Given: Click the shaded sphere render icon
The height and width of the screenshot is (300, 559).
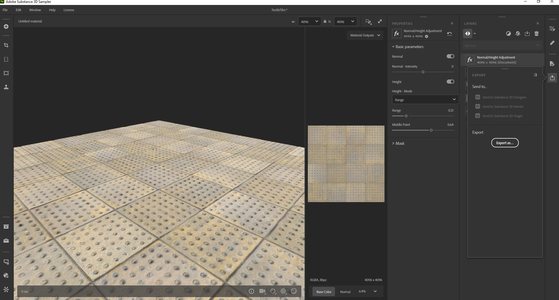Looking at the screenshot, I should point(294,291).
